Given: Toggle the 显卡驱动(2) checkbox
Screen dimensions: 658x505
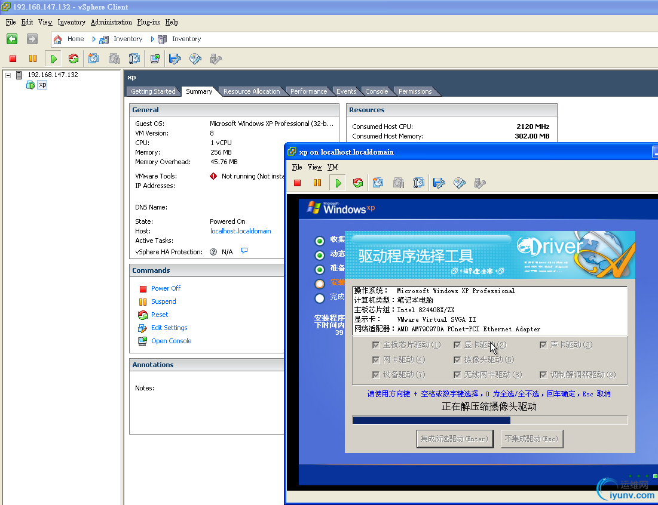Looking at the screenshot, I should (x=457, y=345).
